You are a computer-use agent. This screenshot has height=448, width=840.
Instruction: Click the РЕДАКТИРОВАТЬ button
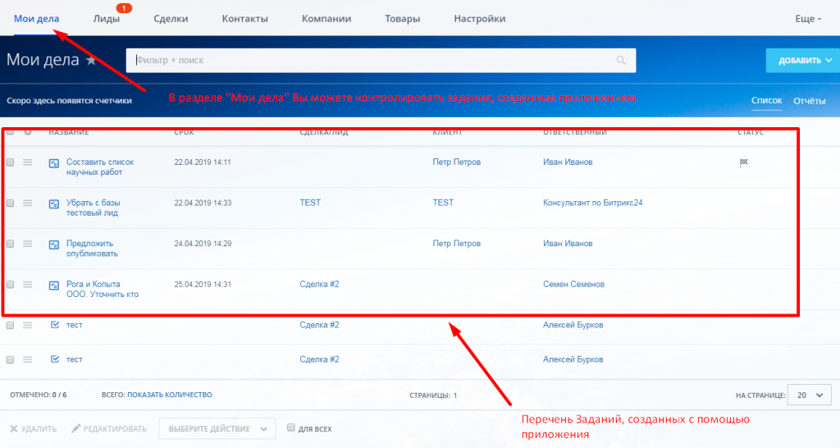pos(109,428)
